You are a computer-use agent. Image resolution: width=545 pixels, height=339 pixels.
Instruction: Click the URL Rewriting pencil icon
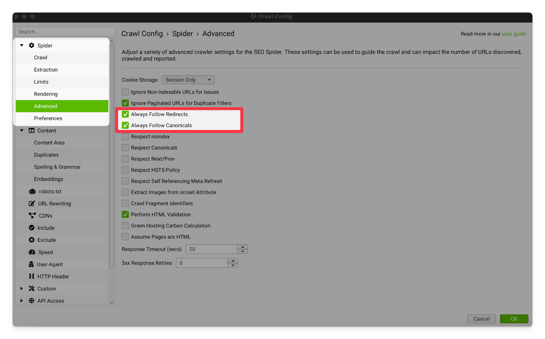pyautogui.click(x=32, y=203)
